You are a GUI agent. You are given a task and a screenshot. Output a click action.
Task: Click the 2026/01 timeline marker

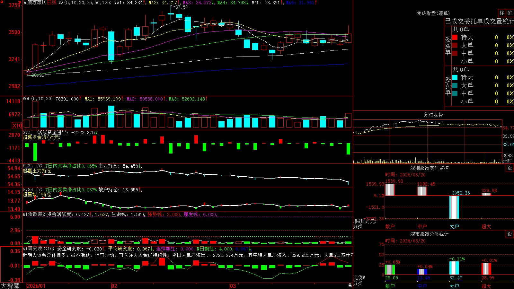point(36,286)
